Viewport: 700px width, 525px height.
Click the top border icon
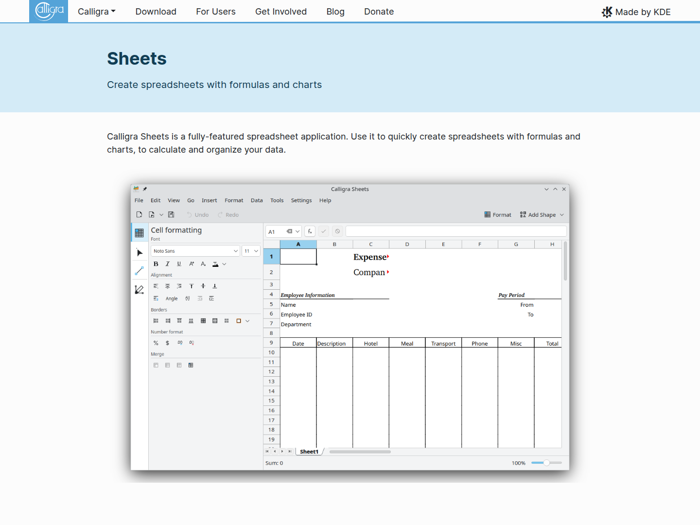click(179, 321)
